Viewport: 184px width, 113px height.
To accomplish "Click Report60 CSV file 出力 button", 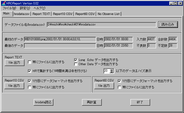I will pos(104,86).
